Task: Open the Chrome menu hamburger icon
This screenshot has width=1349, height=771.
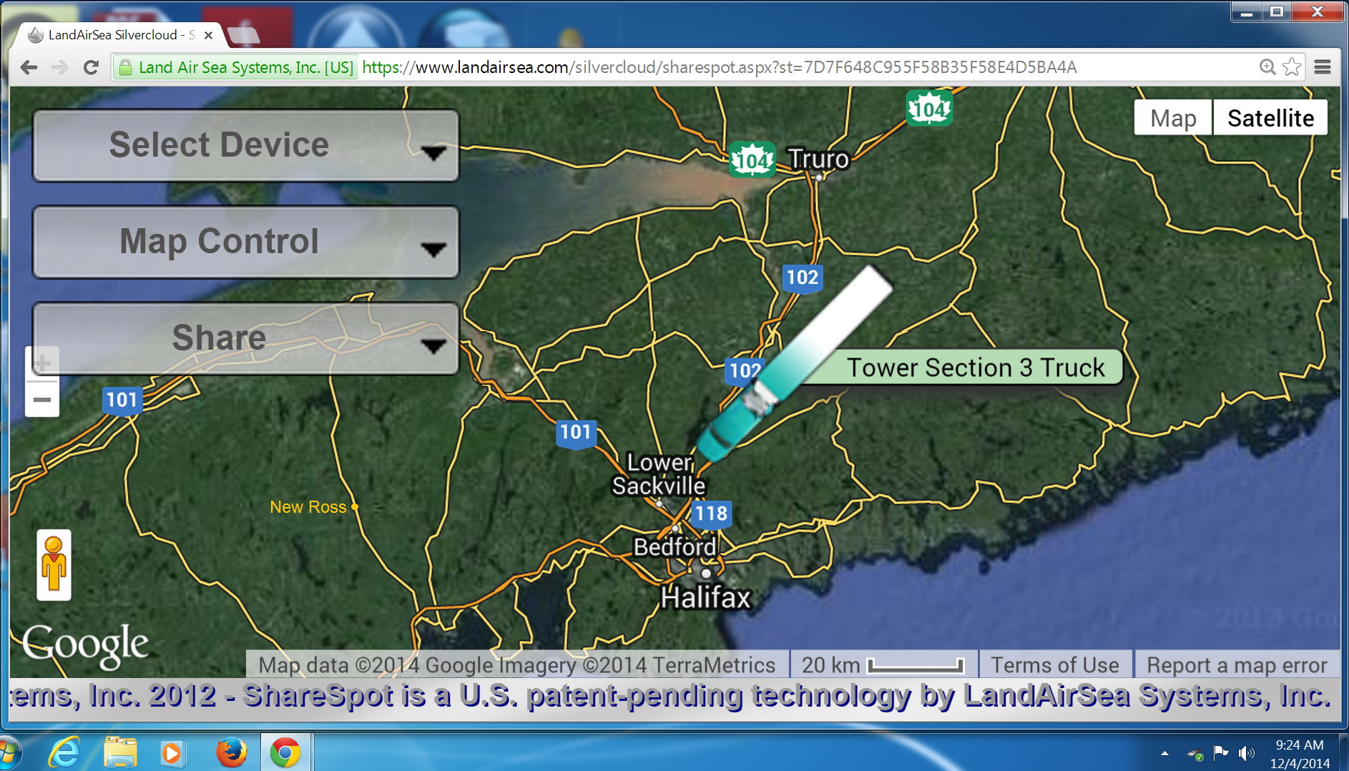Action: [x=1323, y=67]
